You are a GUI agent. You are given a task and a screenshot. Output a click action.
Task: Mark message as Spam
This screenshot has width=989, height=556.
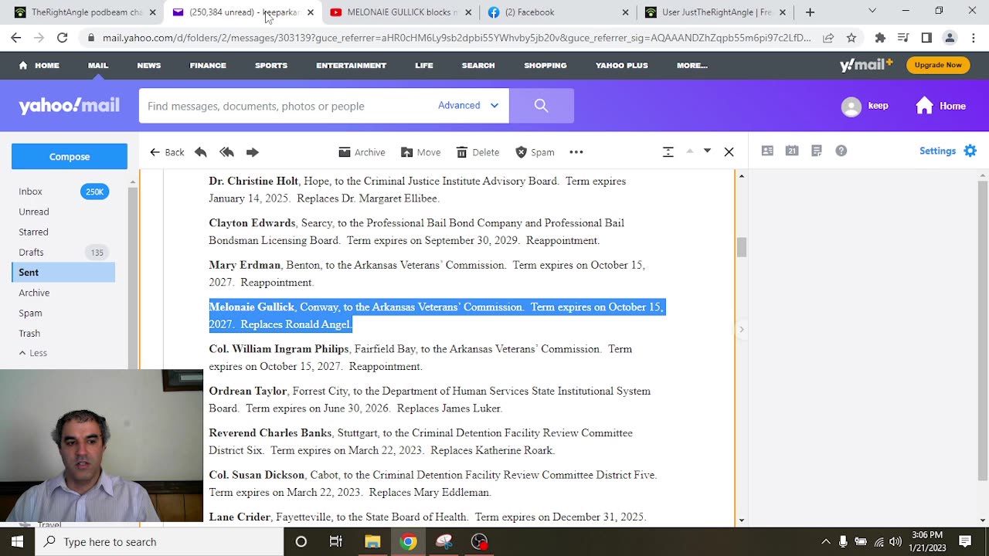535,152
